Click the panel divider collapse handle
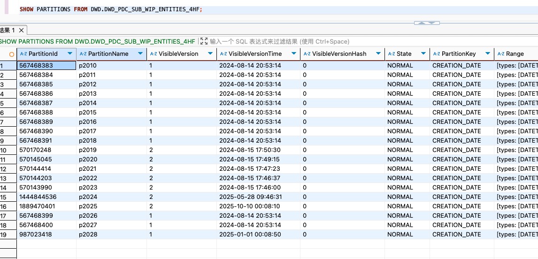This screenshot has height=259, width=538. pos(427,23)
